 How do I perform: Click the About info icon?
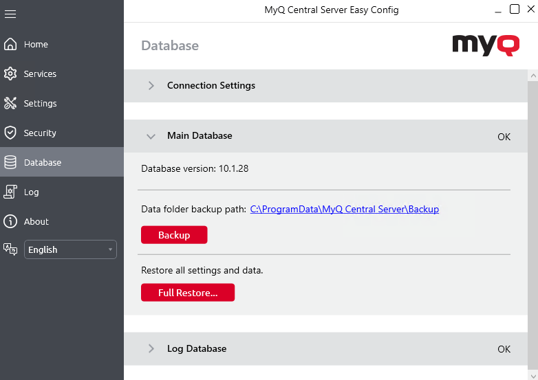[x=10, y=221]
